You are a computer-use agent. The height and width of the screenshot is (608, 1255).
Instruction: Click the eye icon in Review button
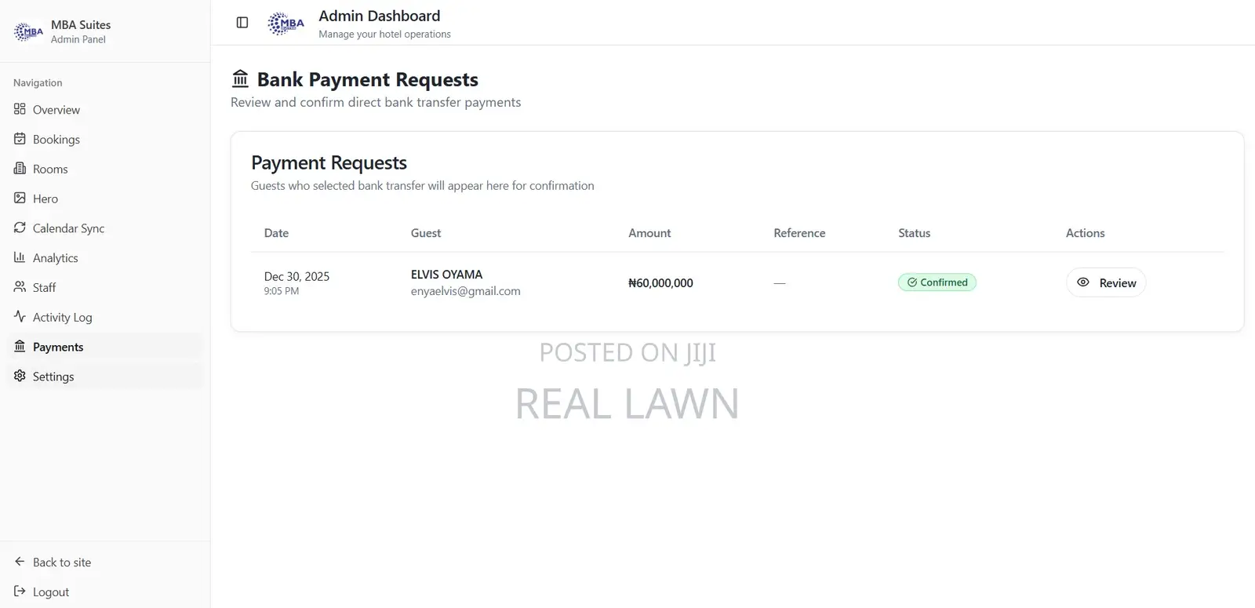point(1083,282)
